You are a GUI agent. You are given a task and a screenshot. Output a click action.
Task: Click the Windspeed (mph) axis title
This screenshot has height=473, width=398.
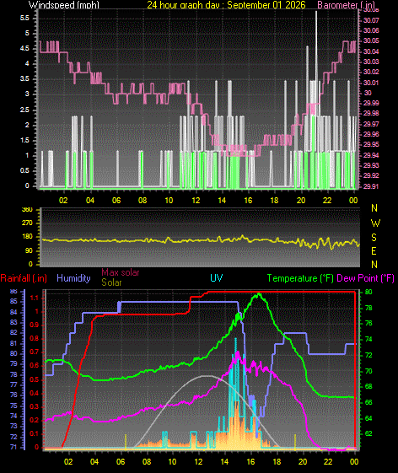click(x=64, y=4)
